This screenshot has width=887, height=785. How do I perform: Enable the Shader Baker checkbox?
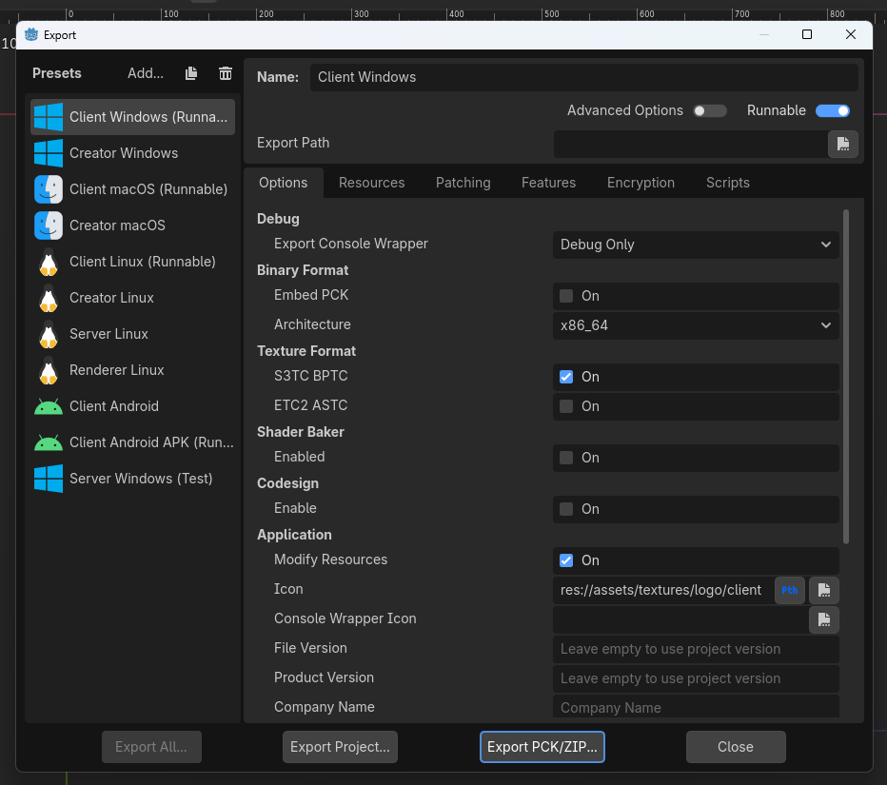click(x=566, y=458)
